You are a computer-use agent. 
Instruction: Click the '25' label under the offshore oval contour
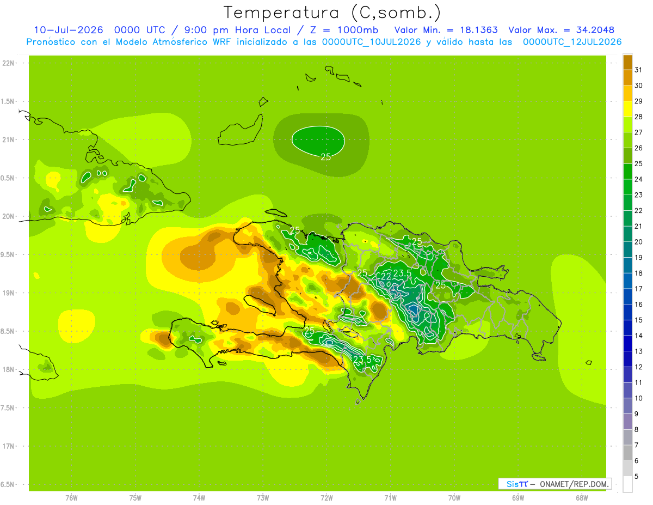click(x=325, y=157)
